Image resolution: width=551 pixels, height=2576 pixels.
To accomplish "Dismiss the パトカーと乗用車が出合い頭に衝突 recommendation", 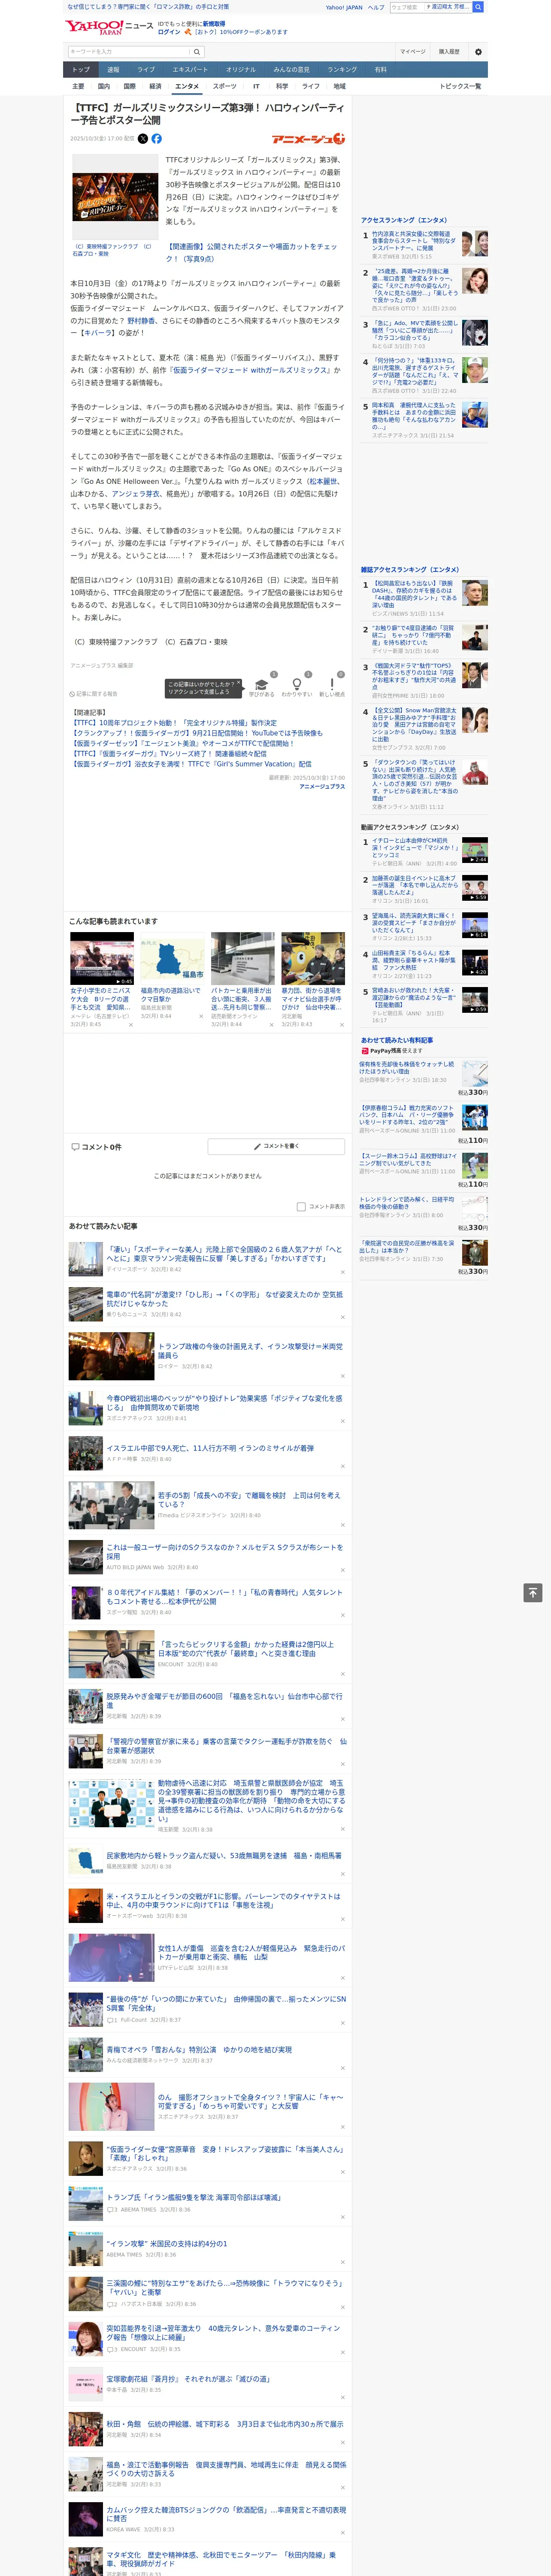I will [271, 1025].
